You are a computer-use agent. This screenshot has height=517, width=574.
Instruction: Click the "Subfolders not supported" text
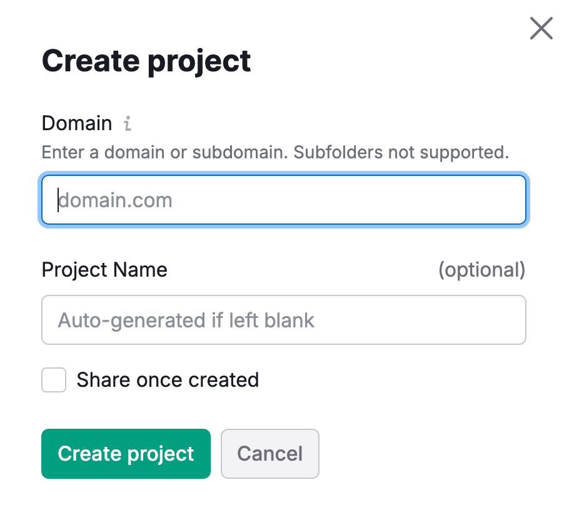pos(401,152)
